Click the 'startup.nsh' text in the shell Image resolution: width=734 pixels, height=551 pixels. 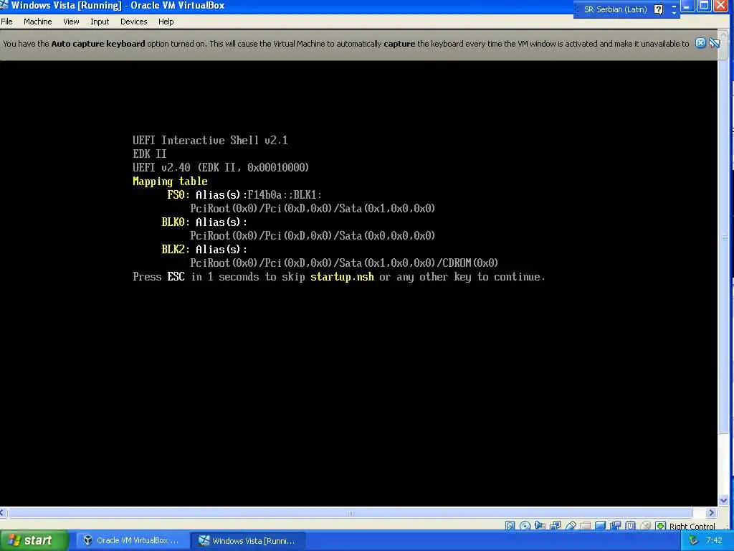[x=342, y=276]
